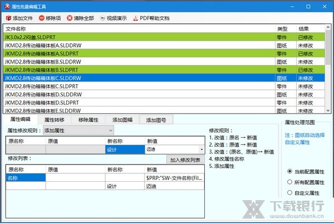Viewport: 334px width, 223px height.
Task: Click the 结果 column header
Action: 311,29
